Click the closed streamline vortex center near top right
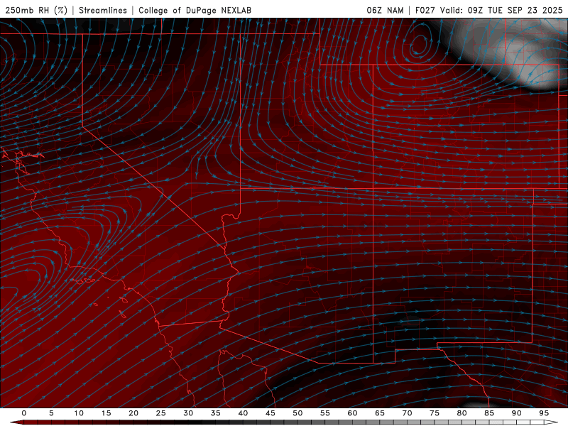The width and height of the screenshot is (568, 426). point(420,45)
